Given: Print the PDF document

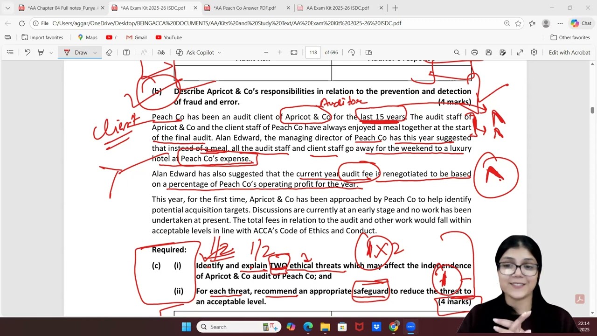Looking at the screenshot, I should pos(474,52).
